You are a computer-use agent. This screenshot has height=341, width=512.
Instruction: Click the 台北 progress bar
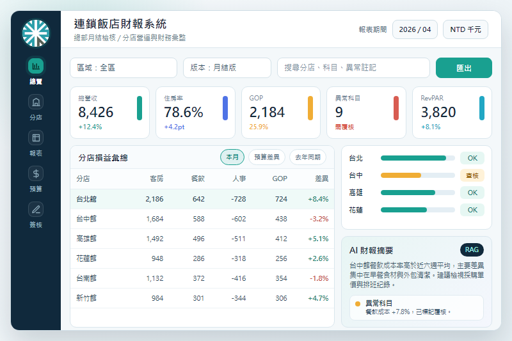click(418, 158)
